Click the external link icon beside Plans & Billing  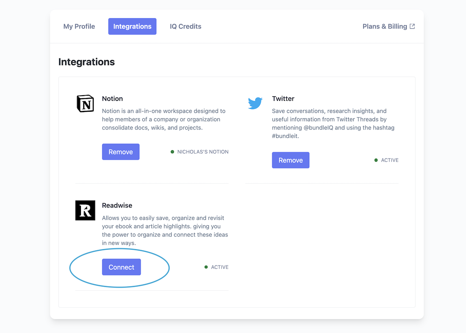[412, 26]
